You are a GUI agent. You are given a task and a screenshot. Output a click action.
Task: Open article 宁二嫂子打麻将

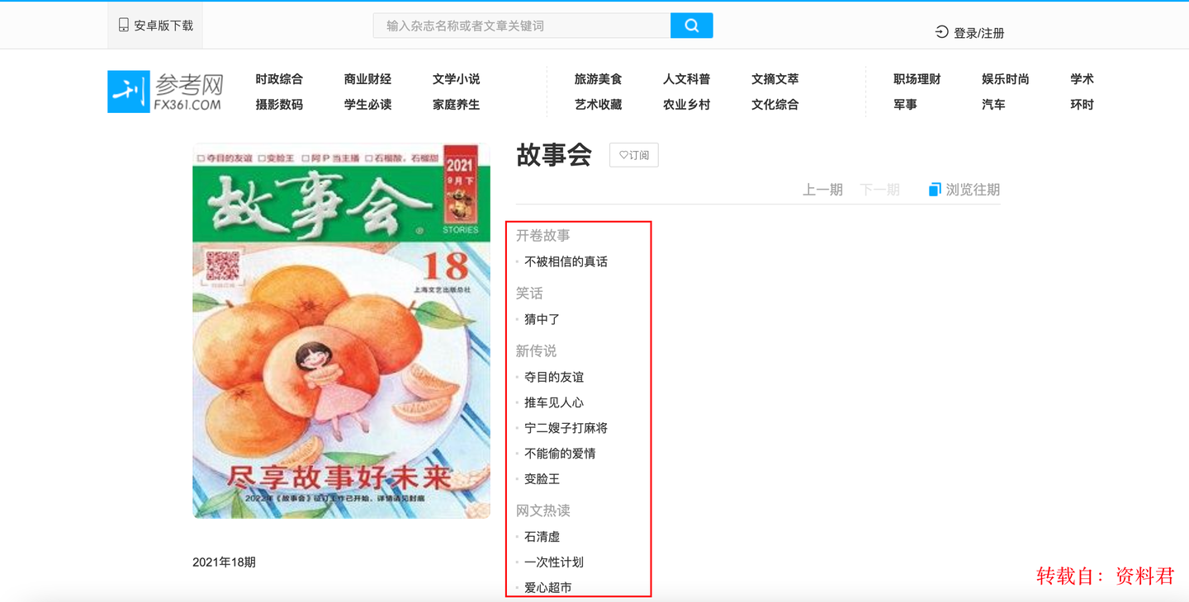pos(566,428)
